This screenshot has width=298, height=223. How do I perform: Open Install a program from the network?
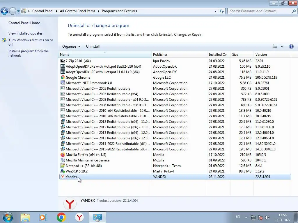pos(29,53)
